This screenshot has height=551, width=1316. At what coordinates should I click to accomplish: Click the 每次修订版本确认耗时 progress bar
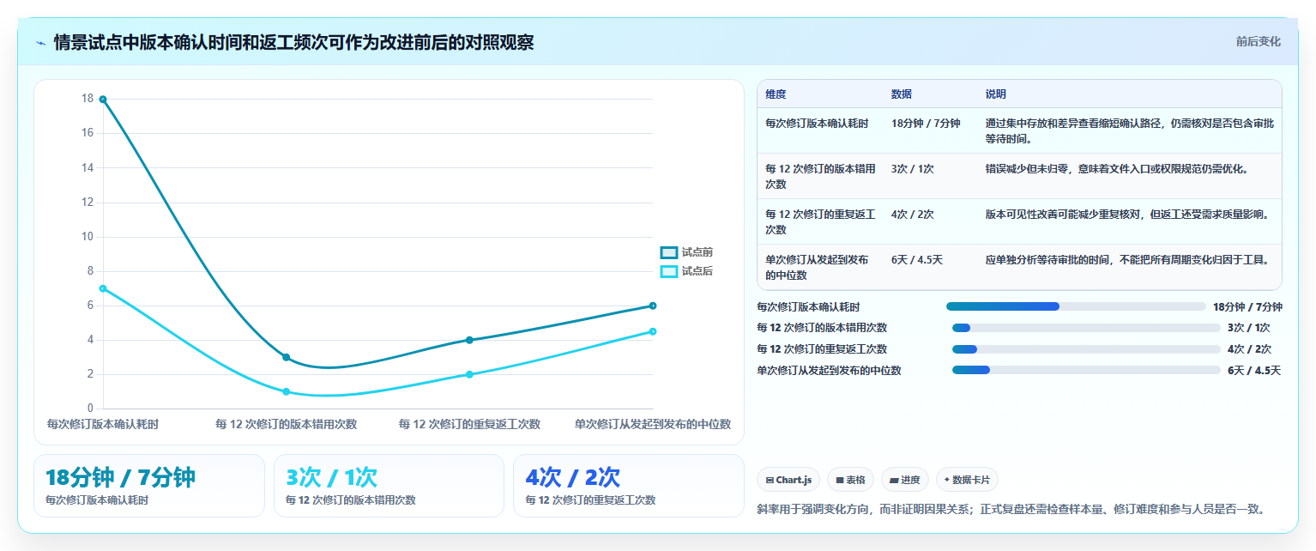click(x=1076, y=306)
